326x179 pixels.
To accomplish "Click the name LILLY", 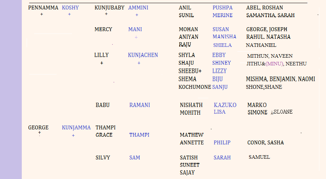I will 102,55.
